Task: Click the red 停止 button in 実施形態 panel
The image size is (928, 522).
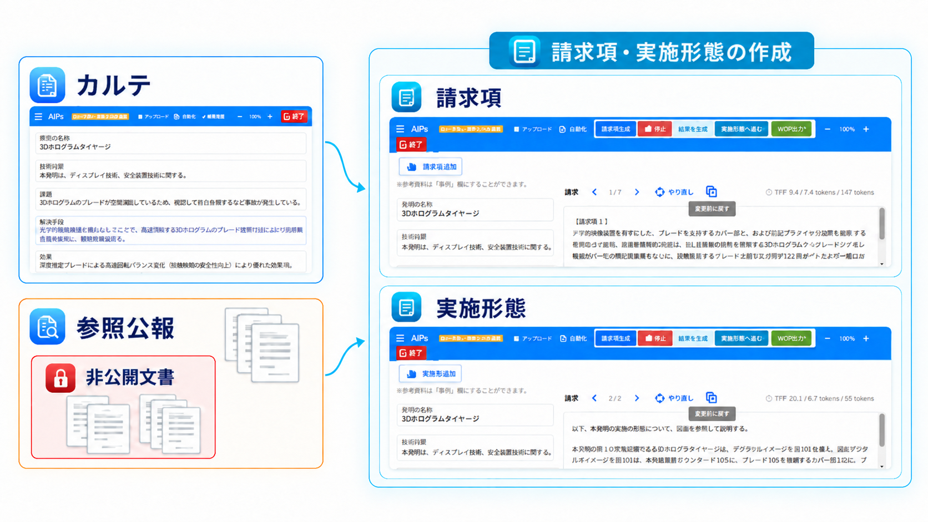Action: pyautogui.click(x=655, y=338)
